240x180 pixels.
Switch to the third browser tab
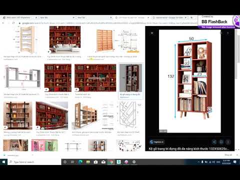click(x=94, y=17)
